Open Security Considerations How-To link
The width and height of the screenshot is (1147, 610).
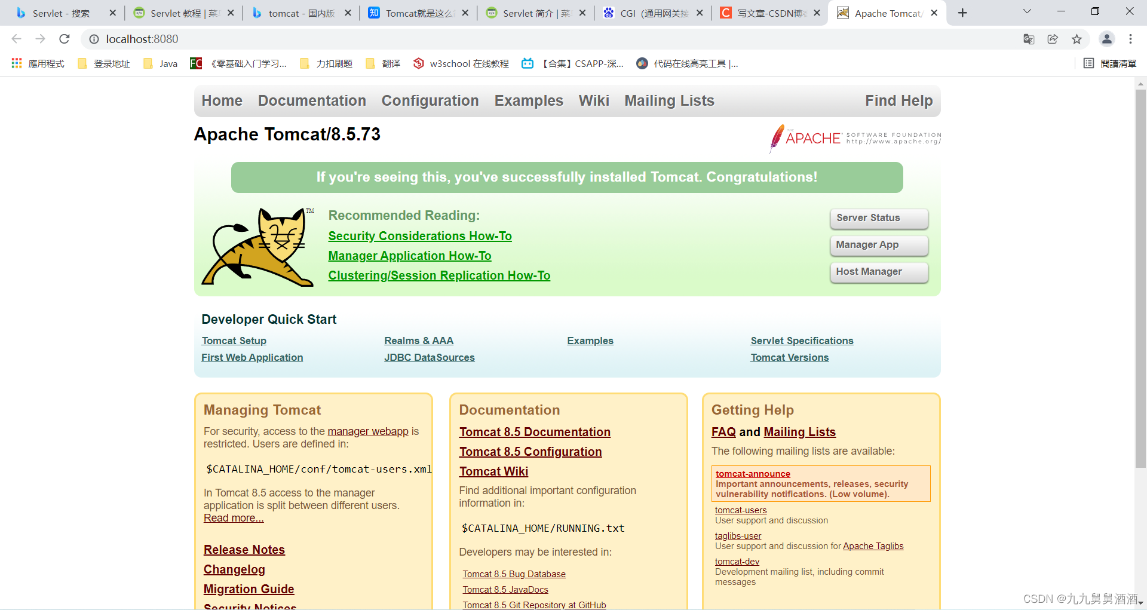pyautogui.click(x=420, y=236)
